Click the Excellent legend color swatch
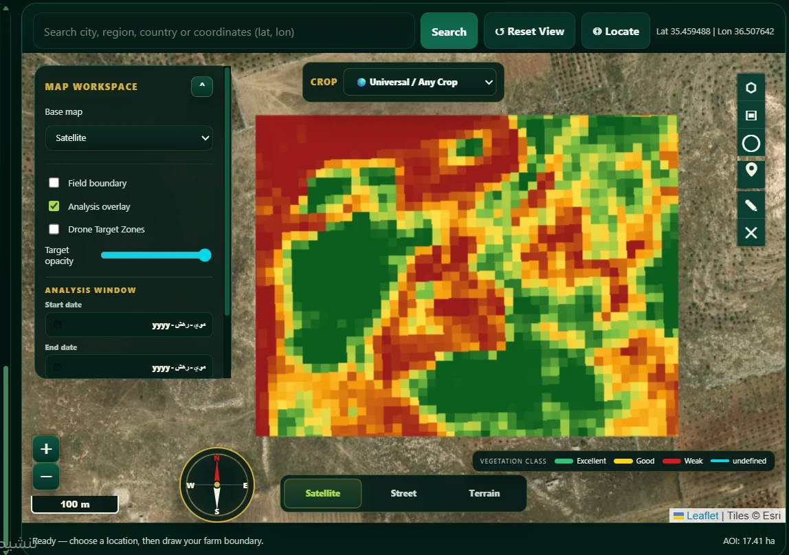This screenshot has height=555, width=789. tap(564, 461)
